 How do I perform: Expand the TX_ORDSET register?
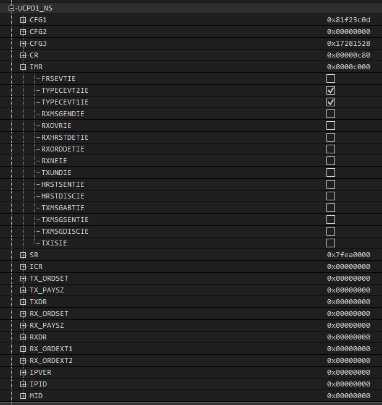23,278
